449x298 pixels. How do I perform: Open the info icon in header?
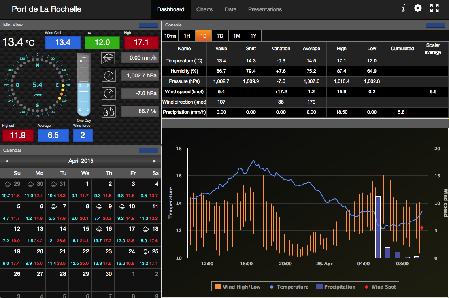click(x=403, y=8)
